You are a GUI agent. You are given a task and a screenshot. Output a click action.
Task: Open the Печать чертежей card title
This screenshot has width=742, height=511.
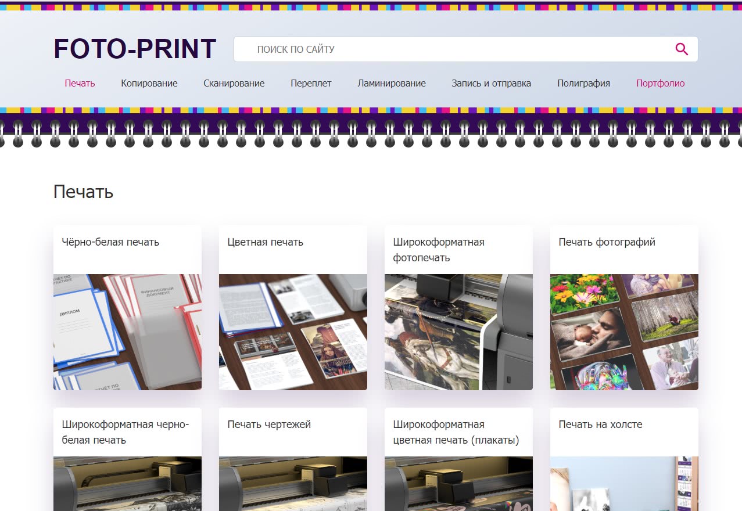269,424
